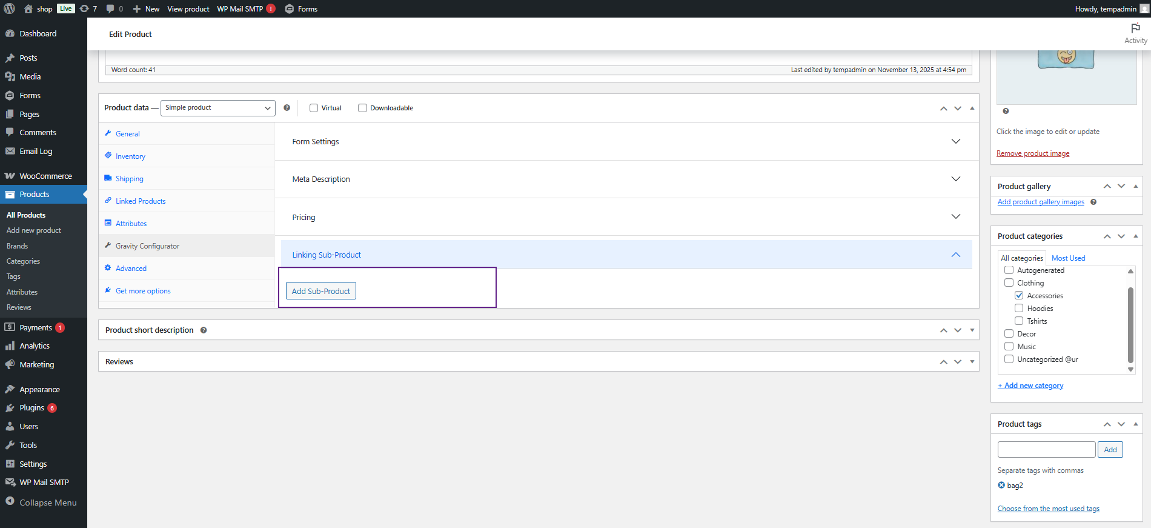Switch to the Inventory tab
The image size is (1151, 528).
pyautogui.click(x=130, y=156)
